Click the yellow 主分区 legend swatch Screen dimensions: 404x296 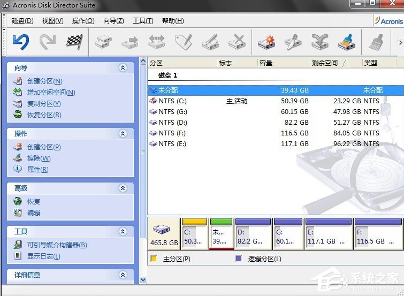point(154,259)
